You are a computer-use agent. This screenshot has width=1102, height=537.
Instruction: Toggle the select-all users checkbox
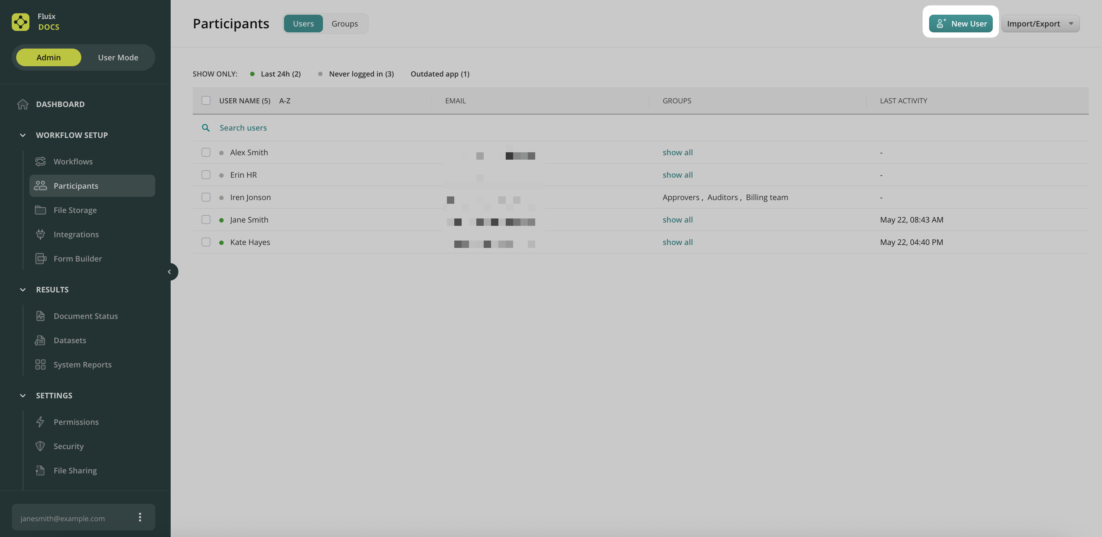206,100
